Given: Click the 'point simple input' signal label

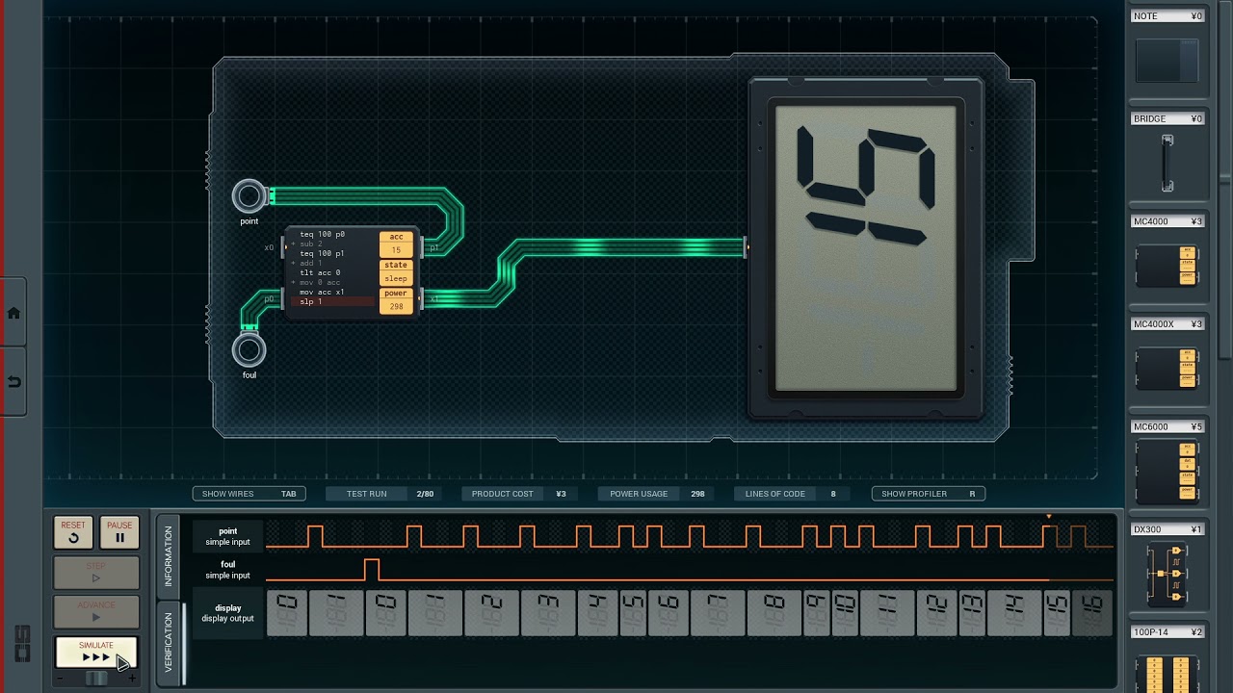Looking at the screenshot, I should (227, 536).
